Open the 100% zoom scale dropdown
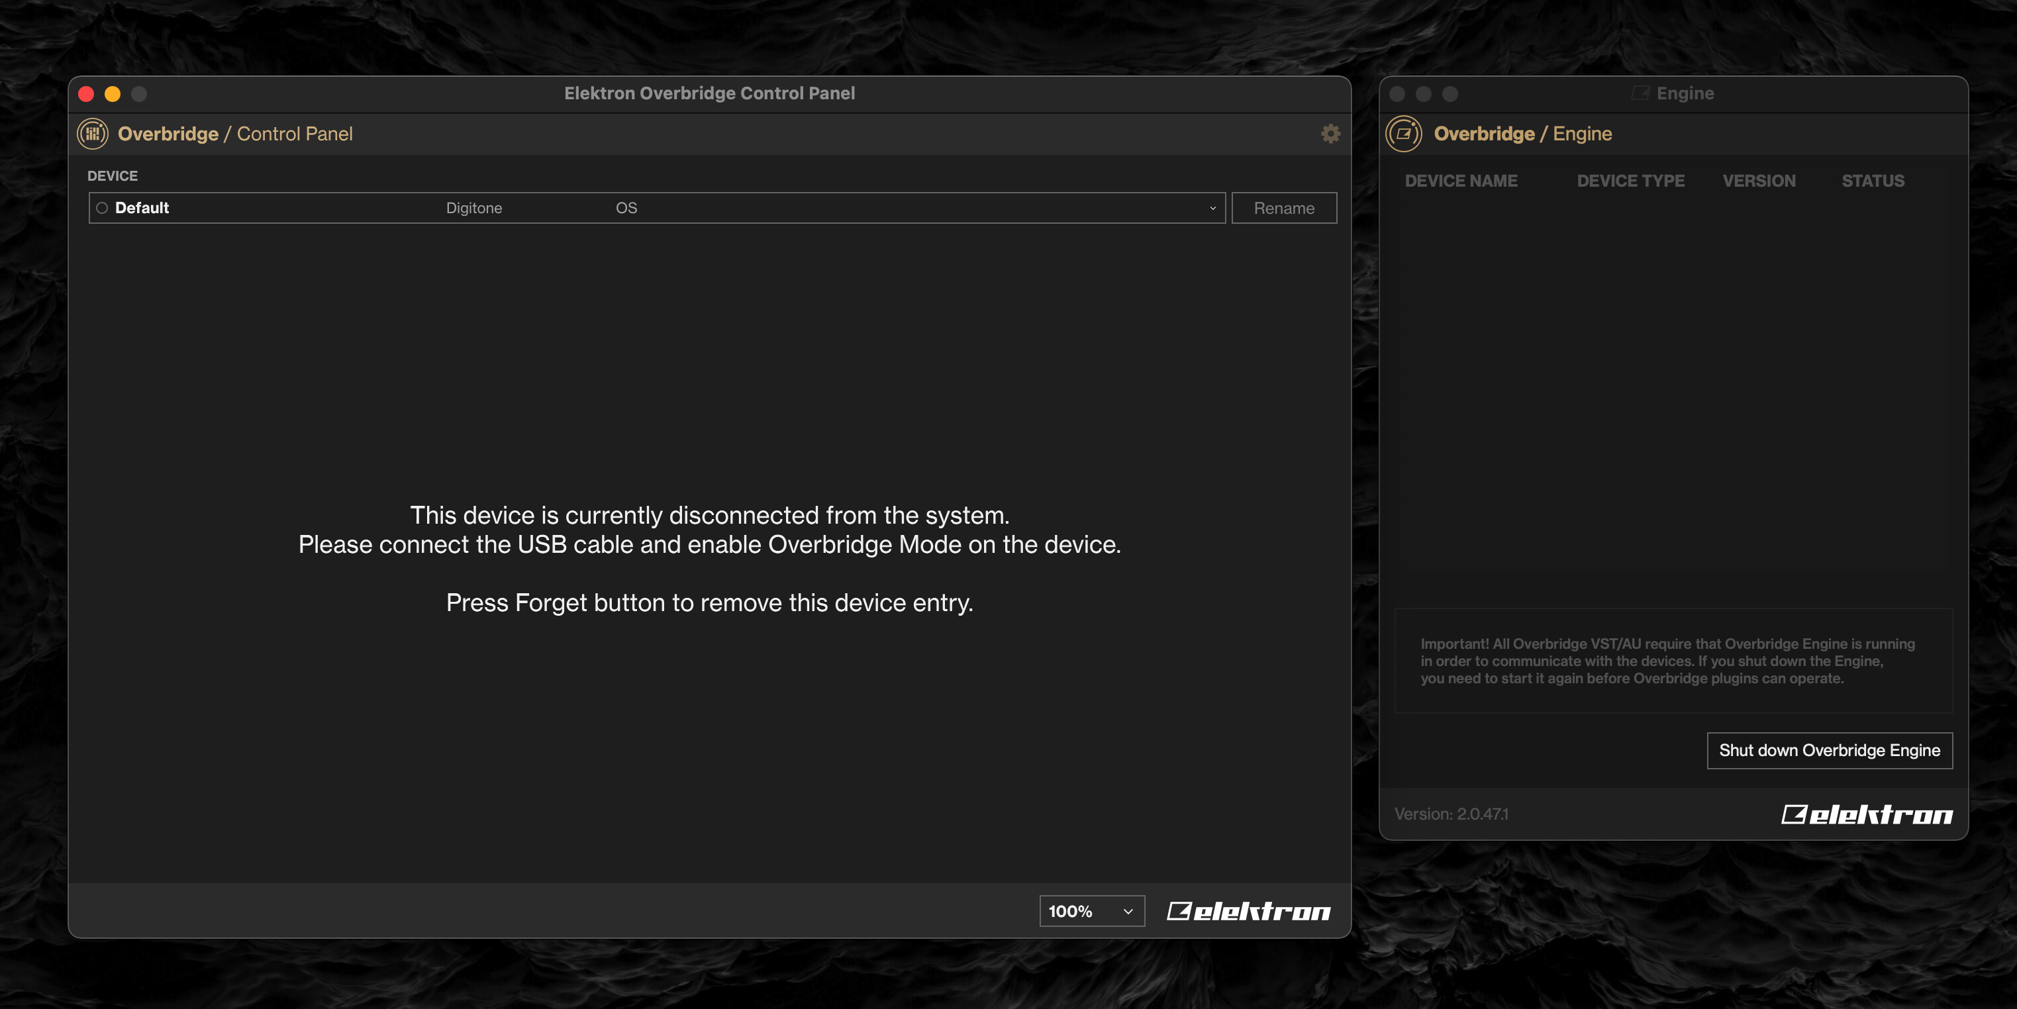Screen dimensions: 2017x1009 [x=1091, y=911]
